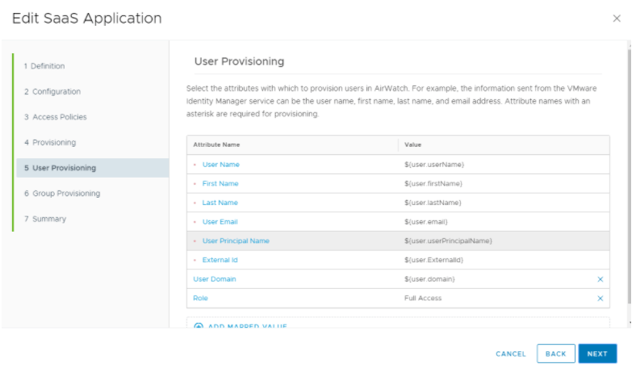The width and height of the screenshot is (640, 385).
Task: Select the Provisioning step
Action: (x=53, y=143)
